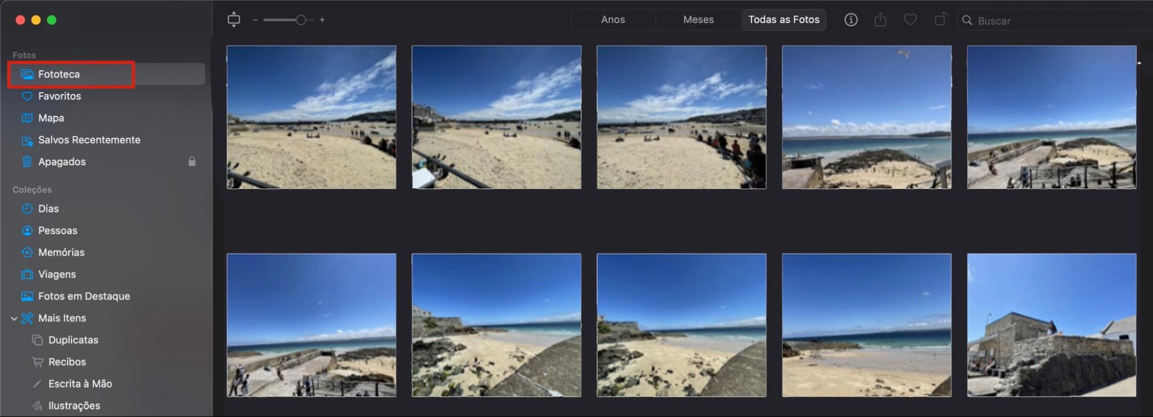Switch to the Anos tab

click(x=613, y=20)
